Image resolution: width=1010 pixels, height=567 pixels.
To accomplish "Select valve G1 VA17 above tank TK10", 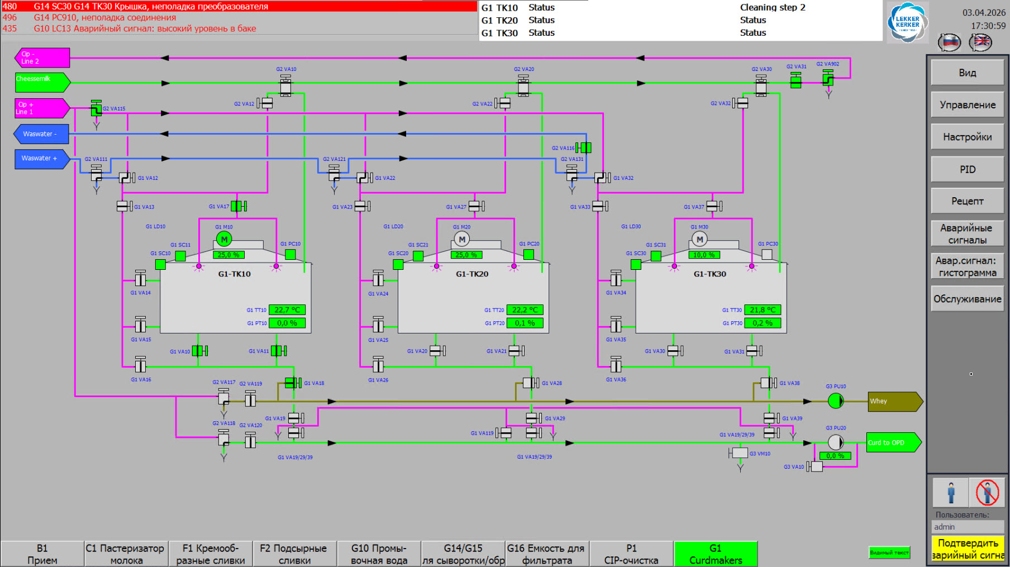I will [239, 206].
